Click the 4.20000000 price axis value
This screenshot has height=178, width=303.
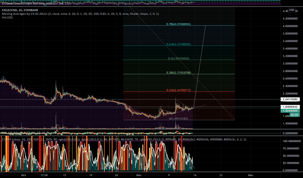290,19
